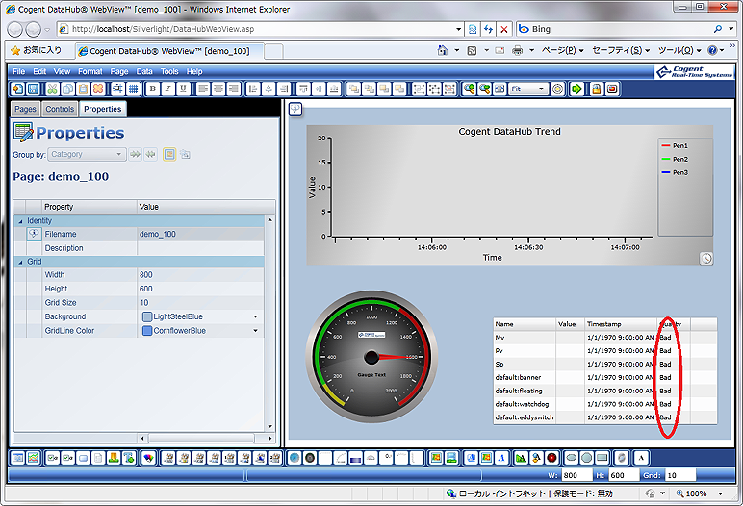Select the default:watchdog table row
Screen dimensions: 743x506
604,404
